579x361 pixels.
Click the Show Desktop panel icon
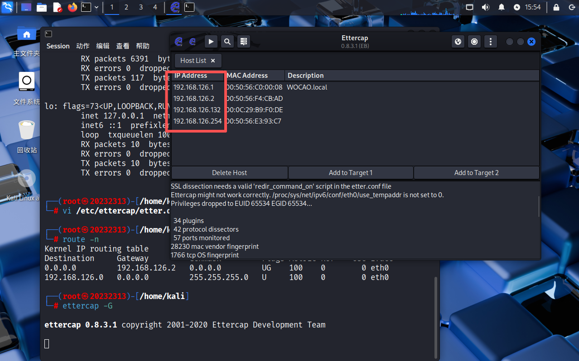click(27, 7)
